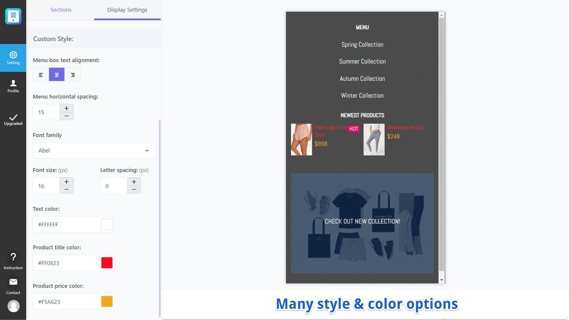The image size is (569, 320).
Task: Expand the scroll-down arrow in preview pane
Action: tap(441, 280)
